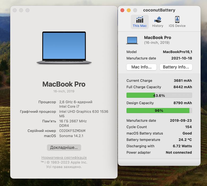Click the 2021-10-18 manufacture date value
Viewport: 207px width, 186px height.
pyautogui.click(x=182, y=58)
